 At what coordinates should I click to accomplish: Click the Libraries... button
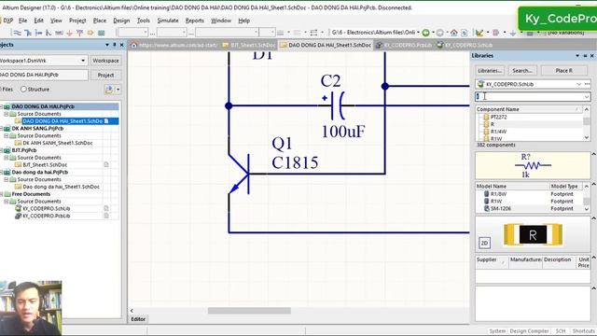click(490, 71)
